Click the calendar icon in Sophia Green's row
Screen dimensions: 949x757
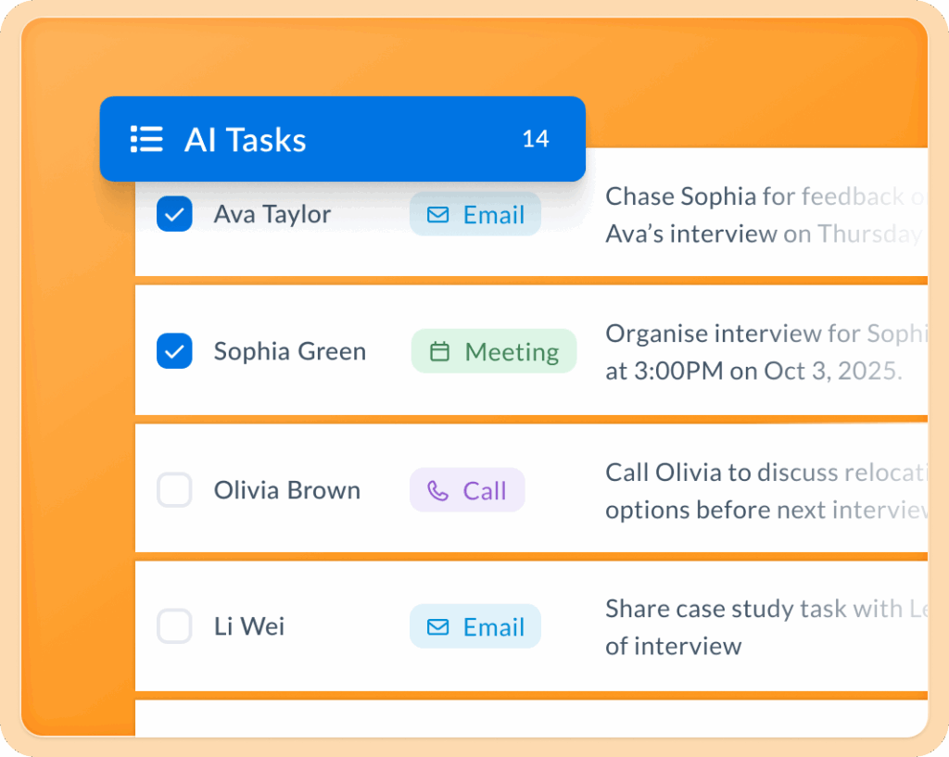pyautogui.click(x=440, y=352)
